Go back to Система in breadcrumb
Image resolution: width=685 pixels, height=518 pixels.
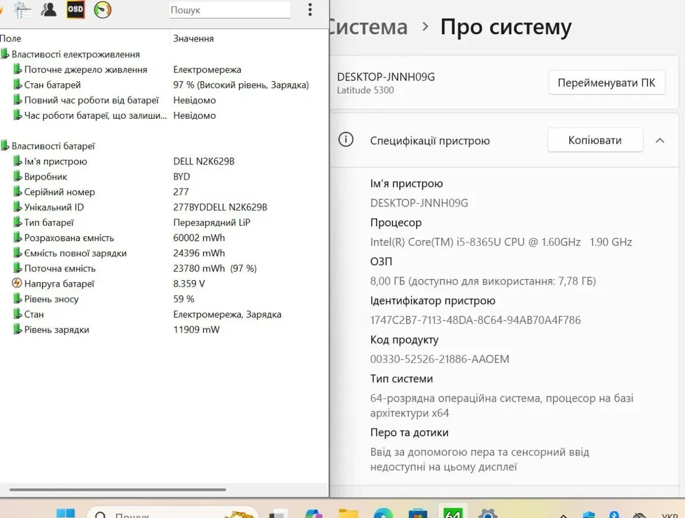click(368, 27)
